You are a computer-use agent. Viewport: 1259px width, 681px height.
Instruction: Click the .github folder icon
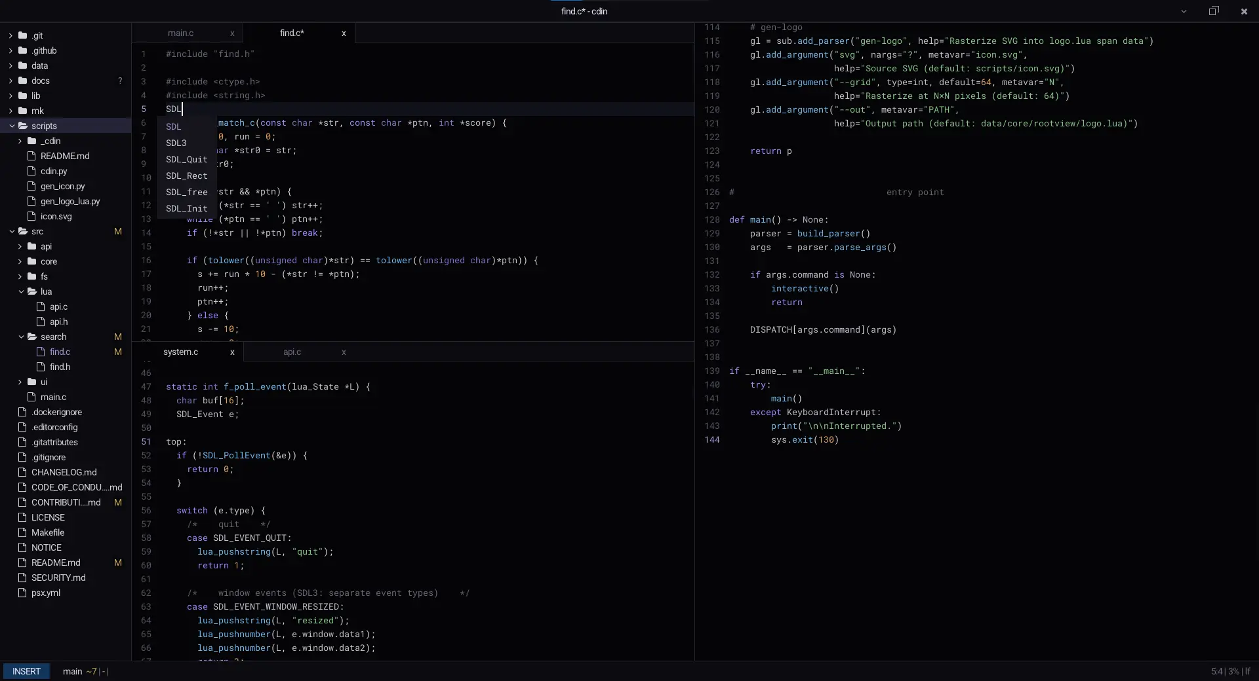22,50
